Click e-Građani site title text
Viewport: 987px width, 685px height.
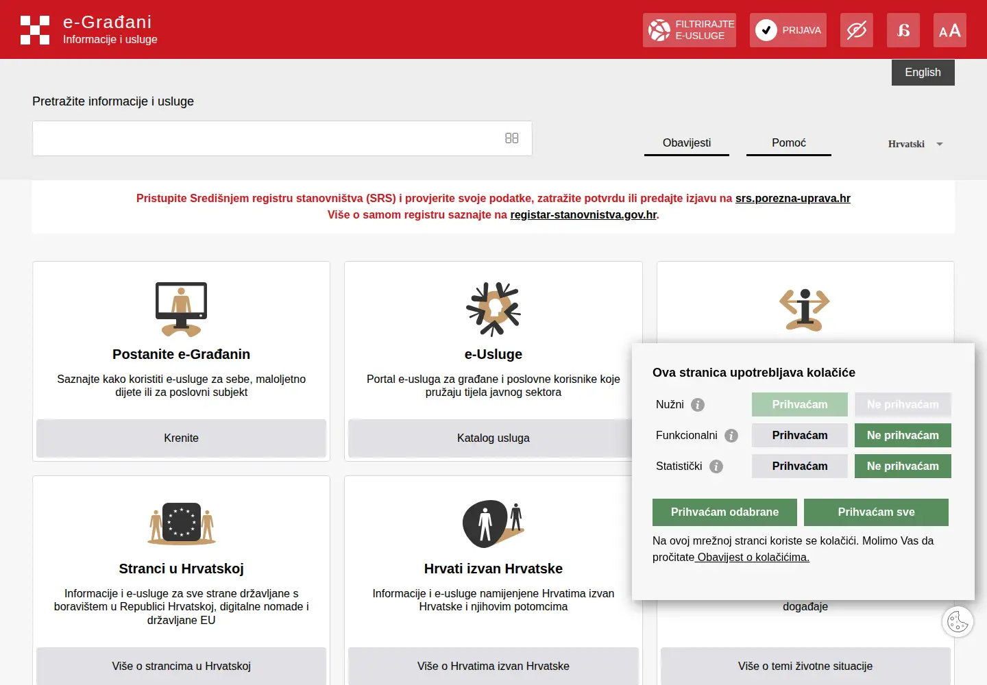(x=108, y=22)
